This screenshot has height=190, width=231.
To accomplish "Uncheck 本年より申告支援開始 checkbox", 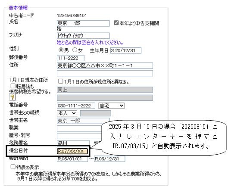I will click(116, 23).
